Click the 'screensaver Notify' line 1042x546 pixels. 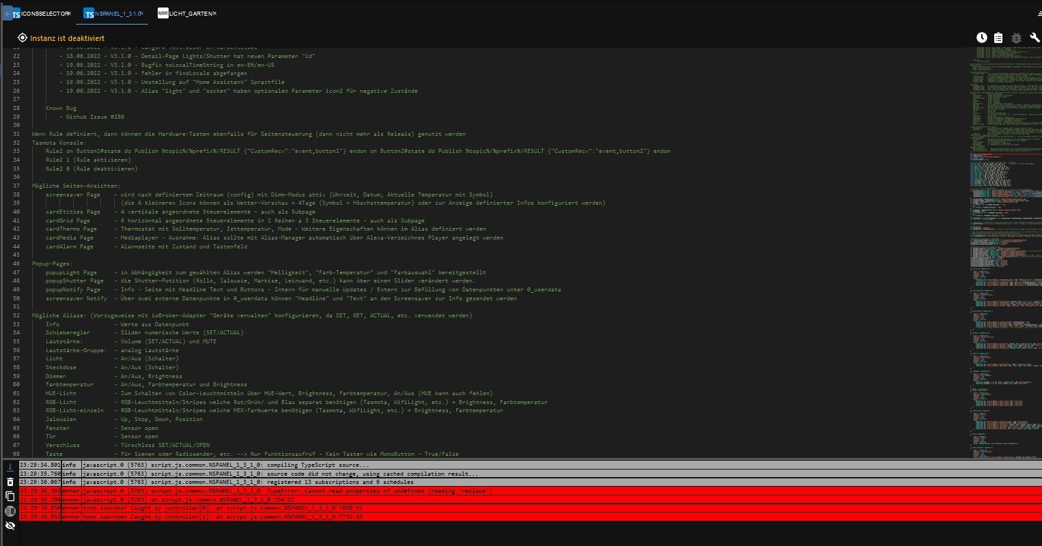click(x=281, y=298)
